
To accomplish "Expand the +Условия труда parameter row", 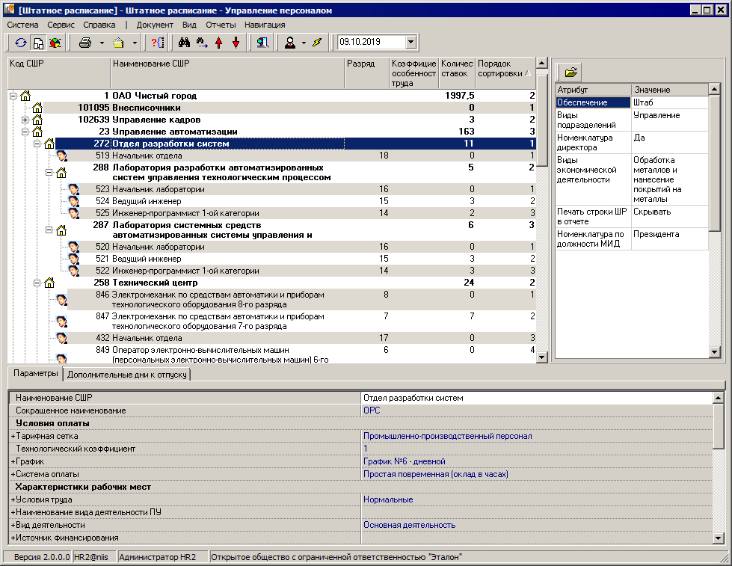I will [13, 499].
